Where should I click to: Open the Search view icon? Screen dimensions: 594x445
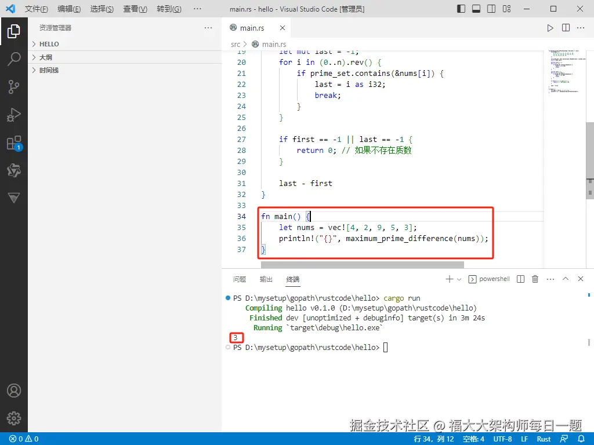click(14, 59)
